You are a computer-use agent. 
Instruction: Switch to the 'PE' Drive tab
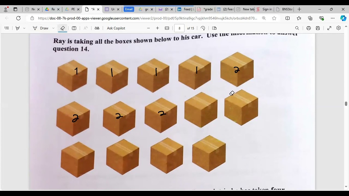click(70, 9)
